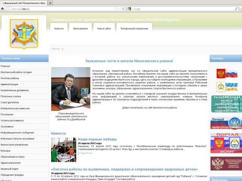Open Личный кабинет налогоплательщика banner
This screenshot has width=242, height=181.
coord(226,123)
